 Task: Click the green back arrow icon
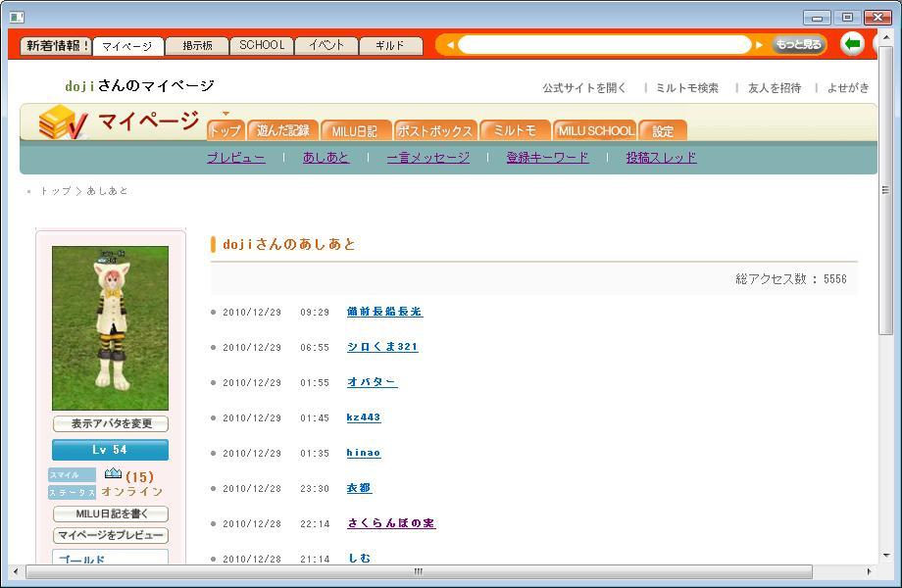pos(853,44)
